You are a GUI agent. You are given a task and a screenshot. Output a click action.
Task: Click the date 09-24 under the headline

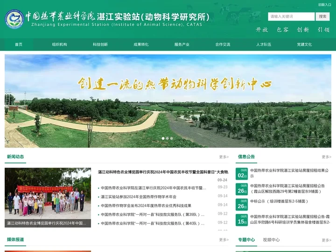(x=222, y=180)
